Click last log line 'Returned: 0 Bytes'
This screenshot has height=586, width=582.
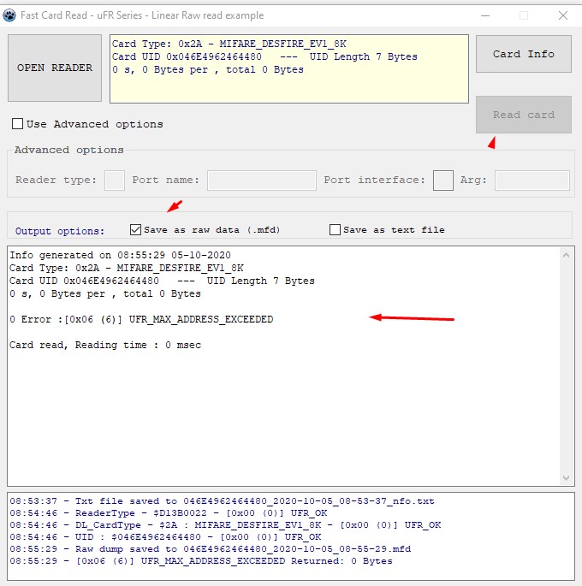(x=201, y=560)
